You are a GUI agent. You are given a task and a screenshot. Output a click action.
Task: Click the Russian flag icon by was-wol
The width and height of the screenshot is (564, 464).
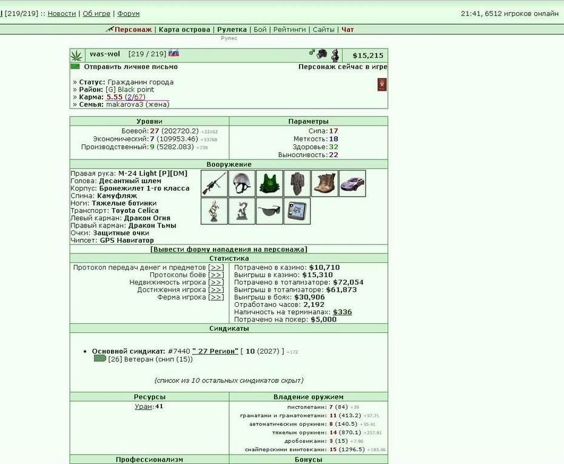coord(173,53)
